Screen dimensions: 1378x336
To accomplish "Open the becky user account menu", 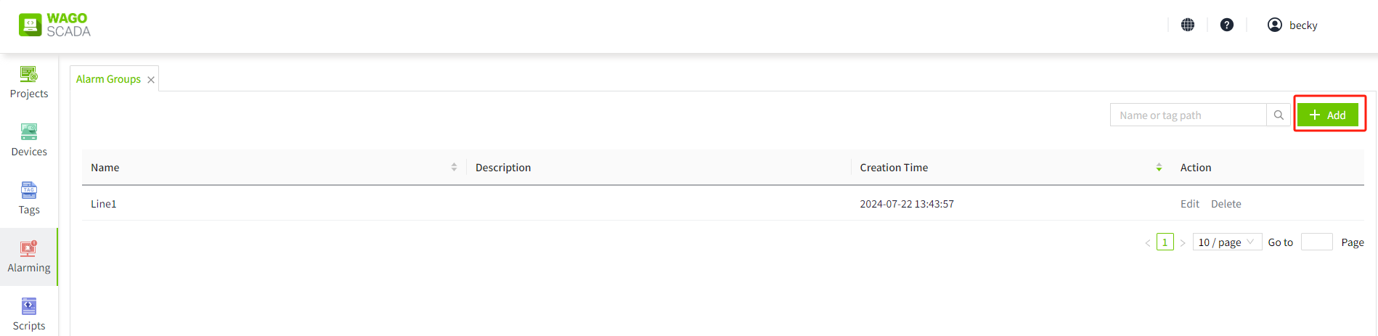I will [x=1292, y=25].
